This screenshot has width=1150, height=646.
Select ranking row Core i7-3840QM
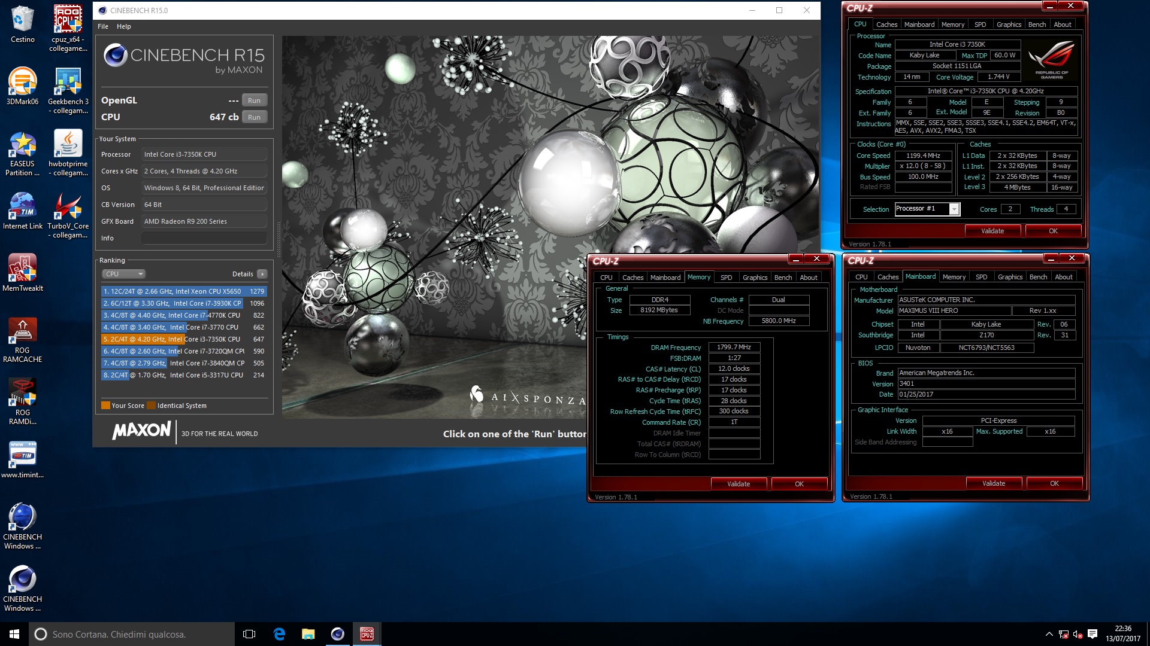(x=184, y=363)
